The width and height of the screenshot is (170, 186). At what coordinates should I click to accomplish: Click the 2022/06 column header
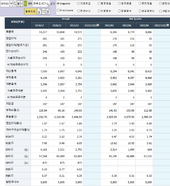click(127, 26)
